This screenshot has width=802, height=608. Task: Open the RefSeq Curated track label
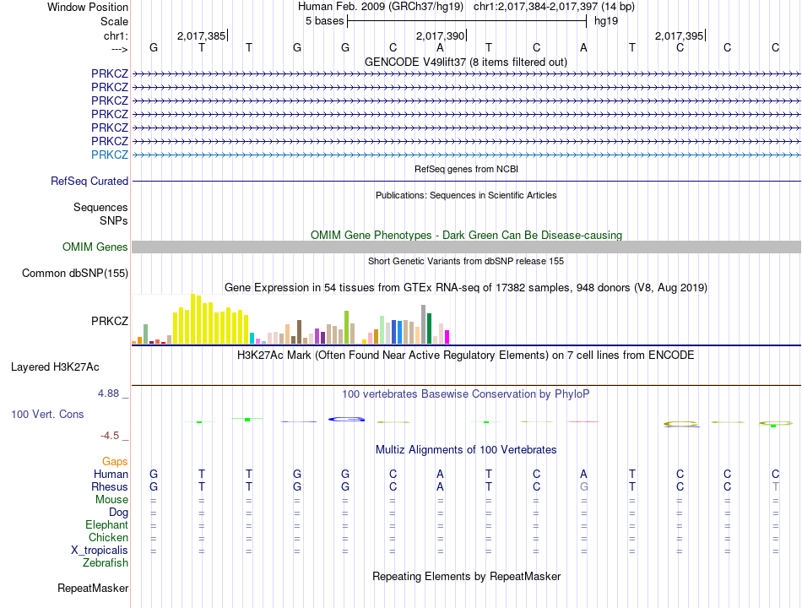(x=89, y=182)
